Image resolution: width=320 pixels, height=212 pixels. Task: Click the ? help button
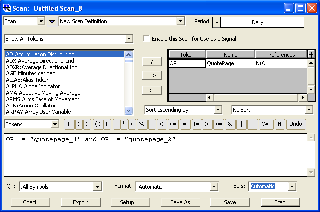pos(152,62)
